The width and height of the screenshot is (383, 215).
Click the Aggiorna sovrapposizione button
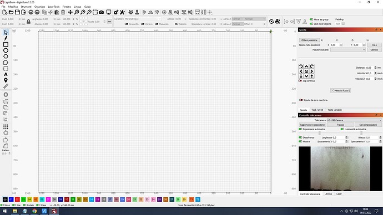point(313,125)
